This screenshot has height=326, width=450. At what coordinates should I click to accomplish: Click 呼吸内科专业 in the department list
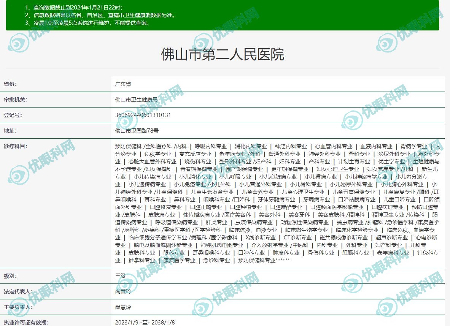pos(211,146)
